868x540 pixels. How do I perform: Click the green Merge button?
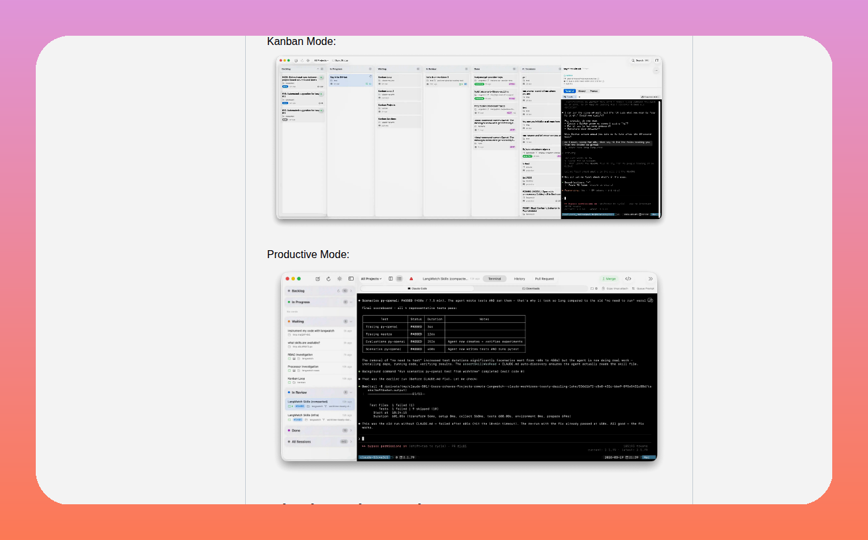(608, 279)
